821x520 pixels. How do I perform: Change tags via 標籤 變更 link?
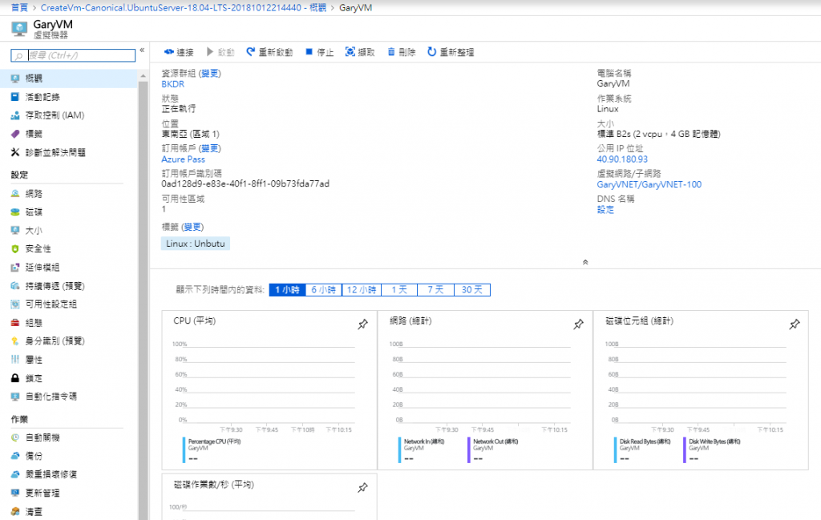192,227
